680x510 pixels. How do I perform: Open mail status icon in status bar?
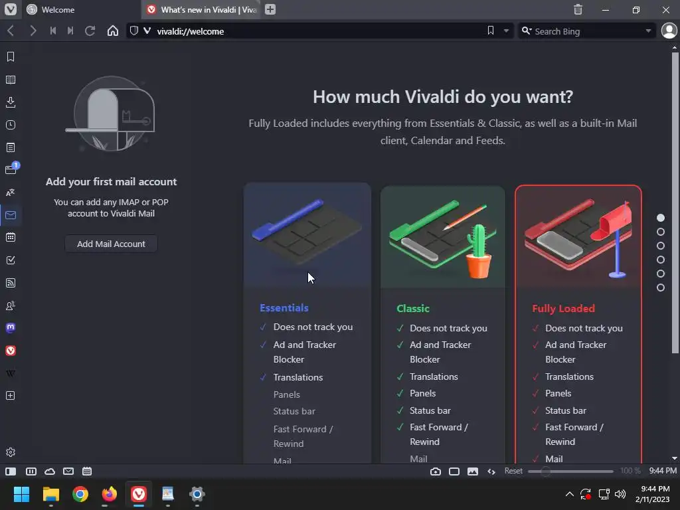[x=68, y=471]
